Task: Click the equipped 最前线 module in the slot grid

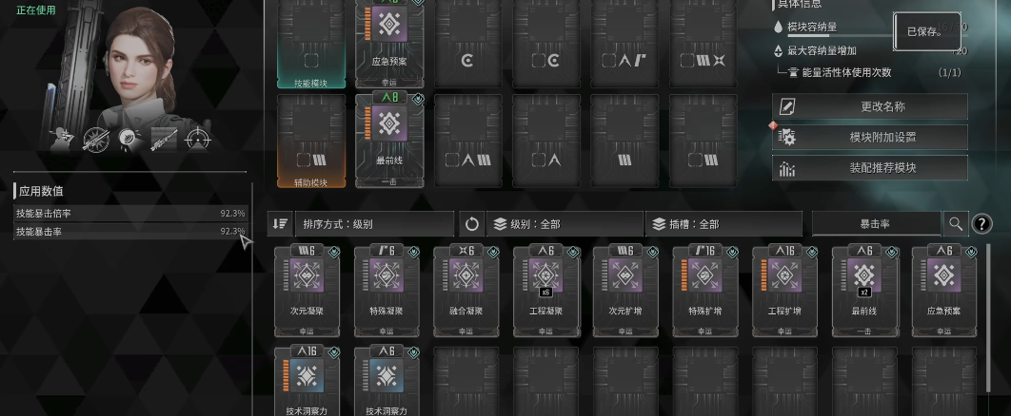Action: pos(389,141)
